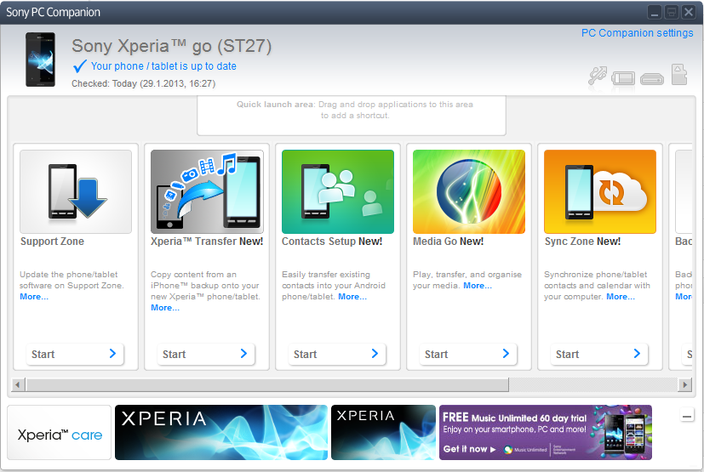Click the horizontal scrollbar thumb
704x472 pixels.
[x=267, y=384]
